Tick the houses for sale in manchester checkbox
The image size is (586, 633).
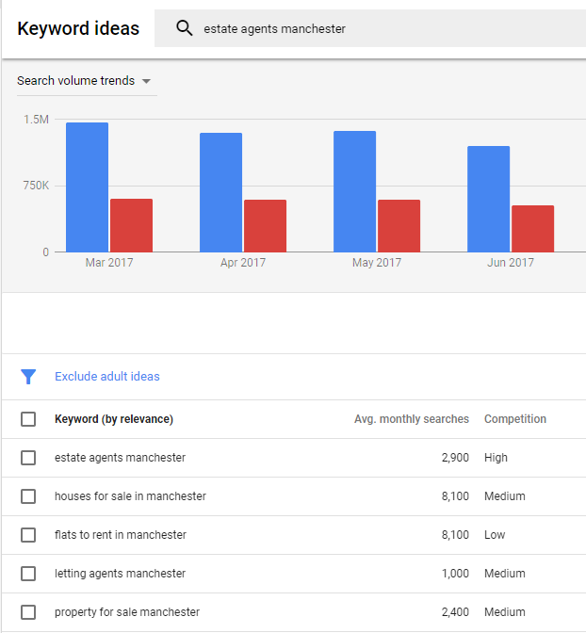coord(28,496)
